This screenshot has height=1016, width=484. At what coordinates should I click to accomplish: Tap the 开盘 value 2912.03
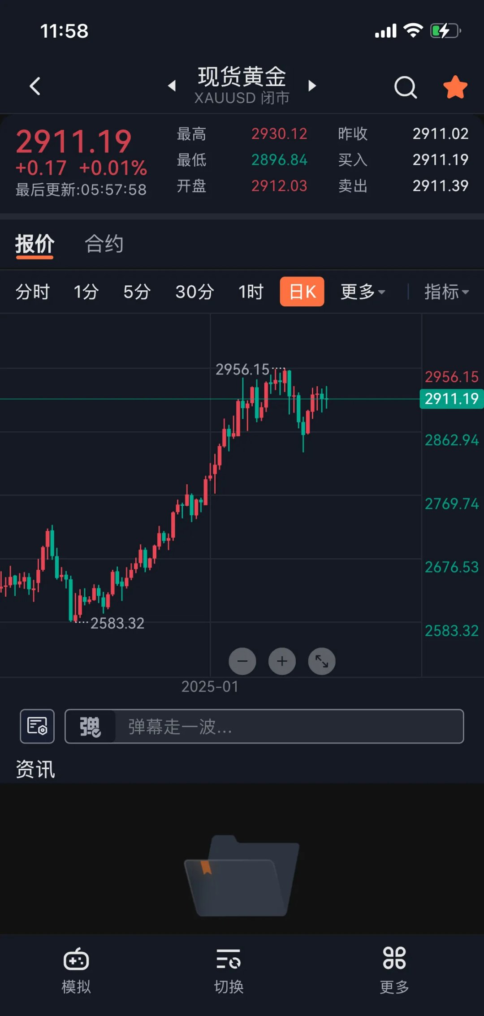point(279,185)
